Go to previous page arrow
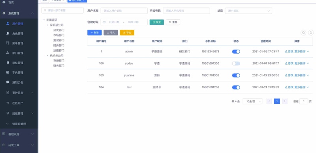Screen dimensions: 316x153 tap(269, 101)
